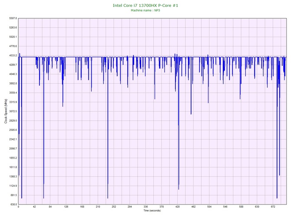This screenshot has height=218, width=291.
Task: Click the 3315.9 y-axis value
Action: tap(13, 102)
